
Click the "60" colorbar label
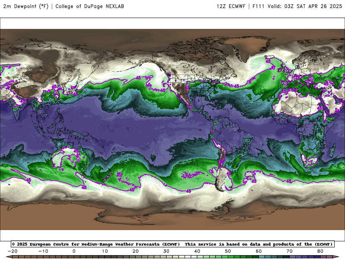pos(259,251)
